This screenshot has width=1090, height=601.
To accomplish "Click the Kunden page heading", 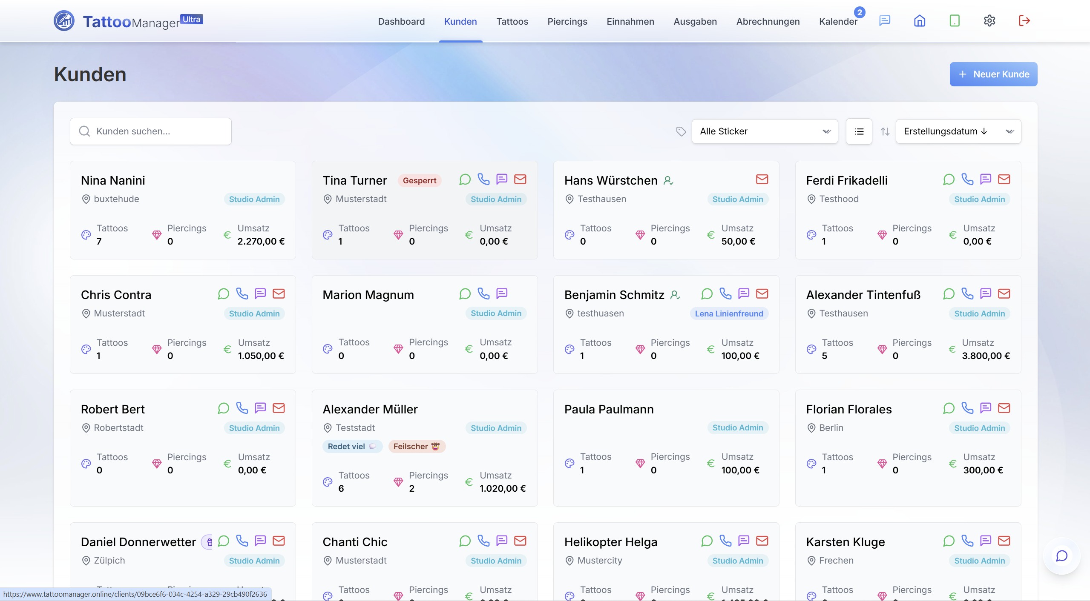I will 90,74.
